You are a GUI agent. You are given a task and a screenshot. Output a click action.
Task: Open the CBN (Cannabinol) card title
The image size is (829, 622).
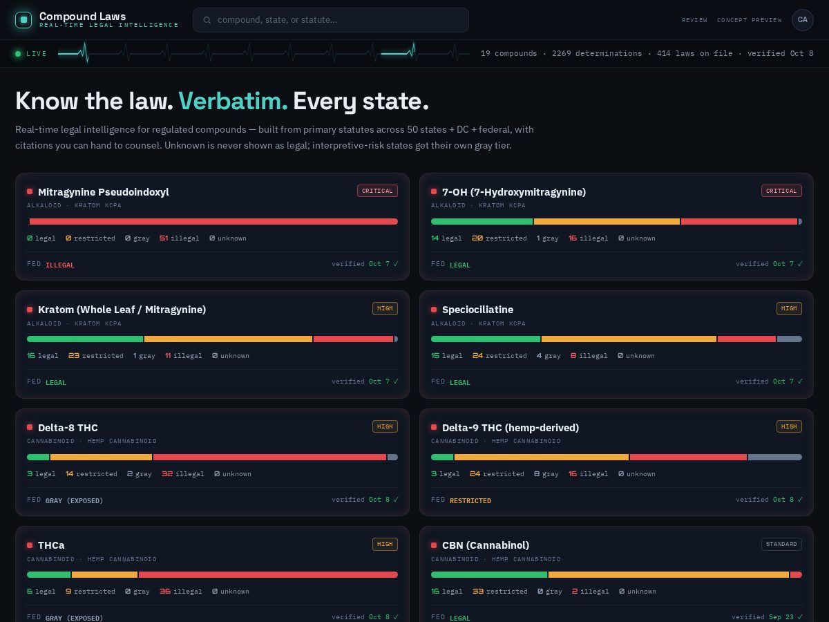[486, 545]
